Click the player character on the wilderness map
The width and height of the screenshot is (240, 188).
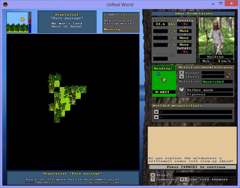[x=73, y=102]
